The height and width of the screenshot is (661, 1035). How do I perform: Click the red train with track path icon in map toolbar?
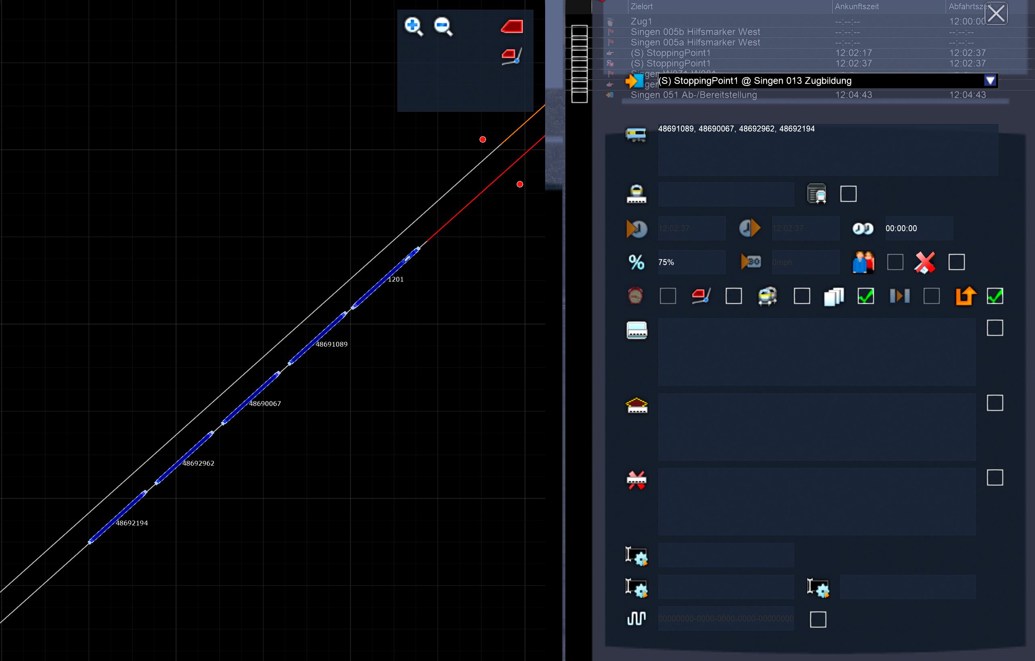pos(512,56)
